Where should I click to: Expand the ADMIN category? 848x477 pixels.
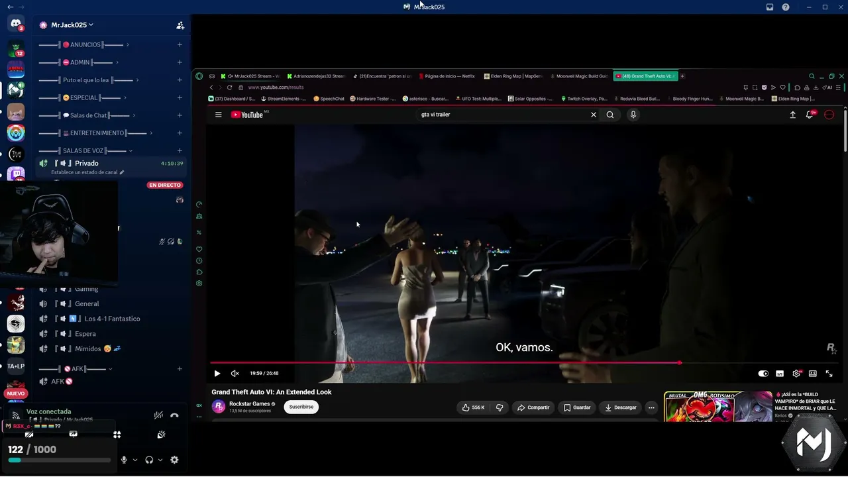79,62
